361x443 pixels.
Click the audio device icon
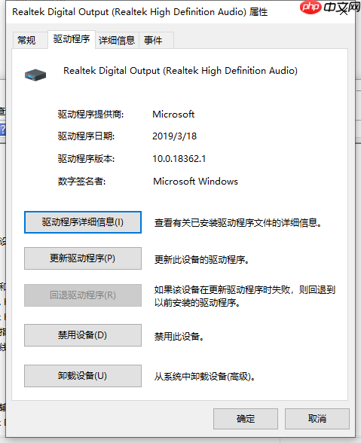click(x=35, y=75)
